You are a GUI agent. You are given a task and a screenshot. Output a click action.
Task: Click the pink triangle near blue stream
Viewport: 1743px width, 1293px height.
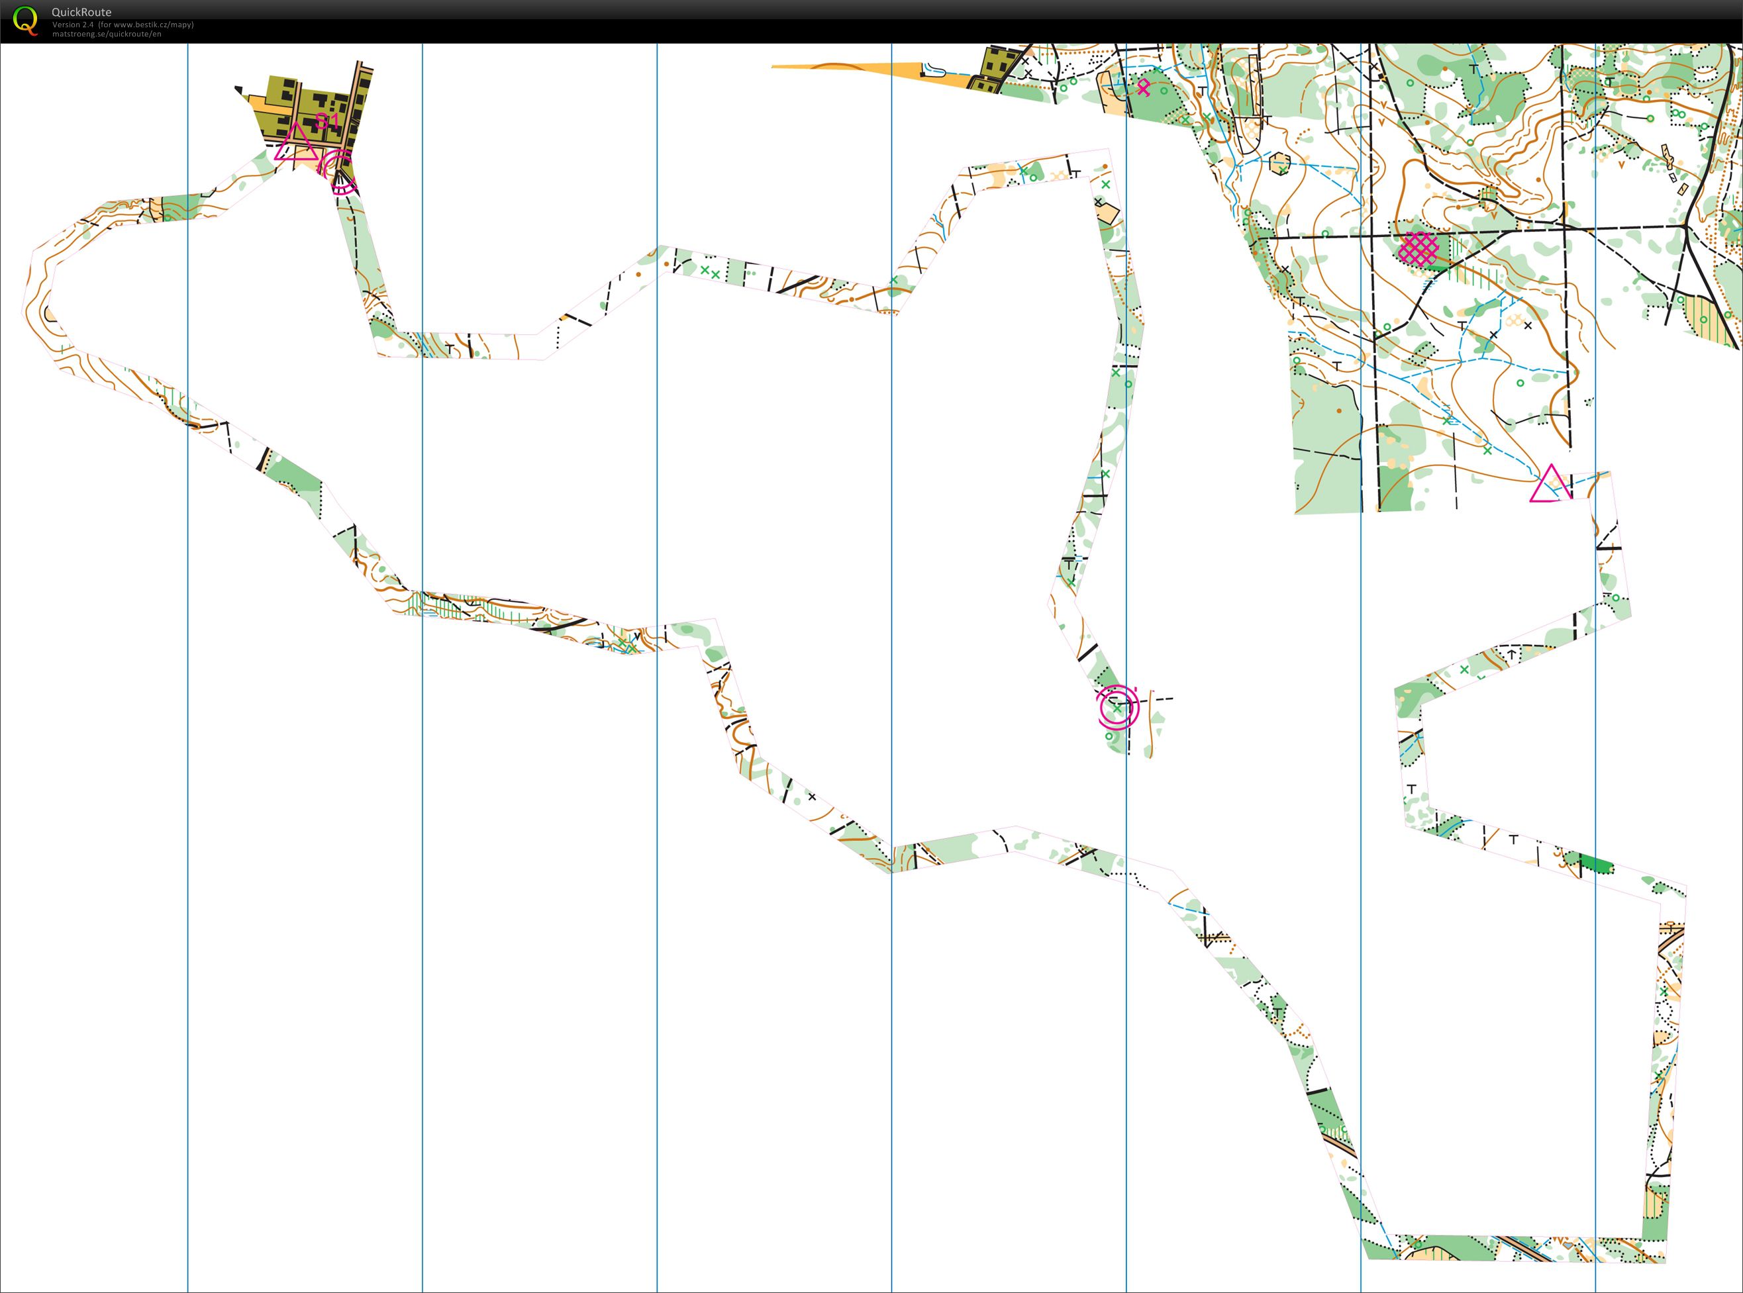pyautogui.click(x=1550, y=484)
